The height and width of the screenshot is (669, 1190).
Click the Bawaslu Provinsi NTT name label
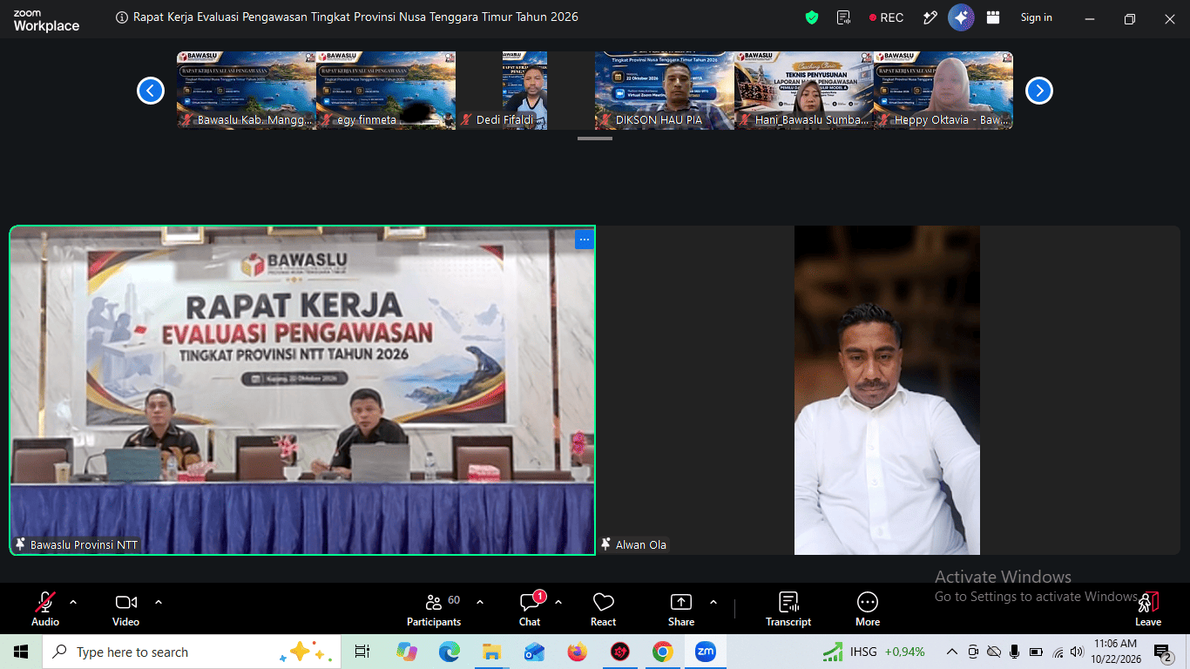(x=84, y=545)
